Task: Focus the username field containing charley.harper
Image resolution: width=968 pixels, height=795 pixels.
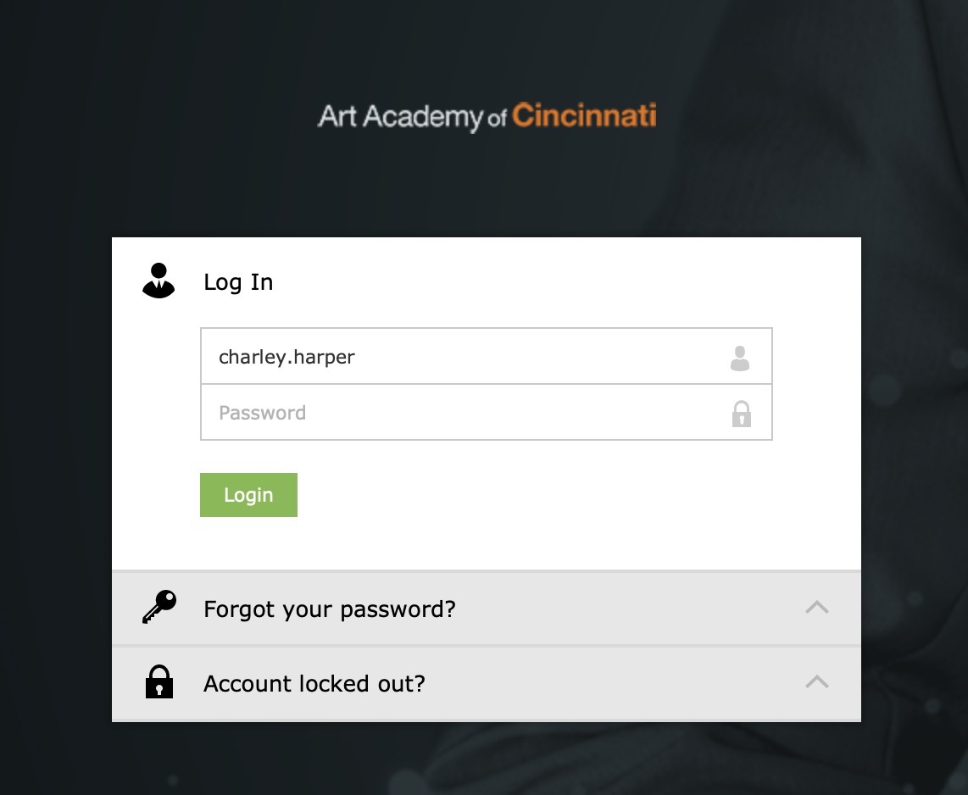Action: pyautogui.click(x=486, y=356)
